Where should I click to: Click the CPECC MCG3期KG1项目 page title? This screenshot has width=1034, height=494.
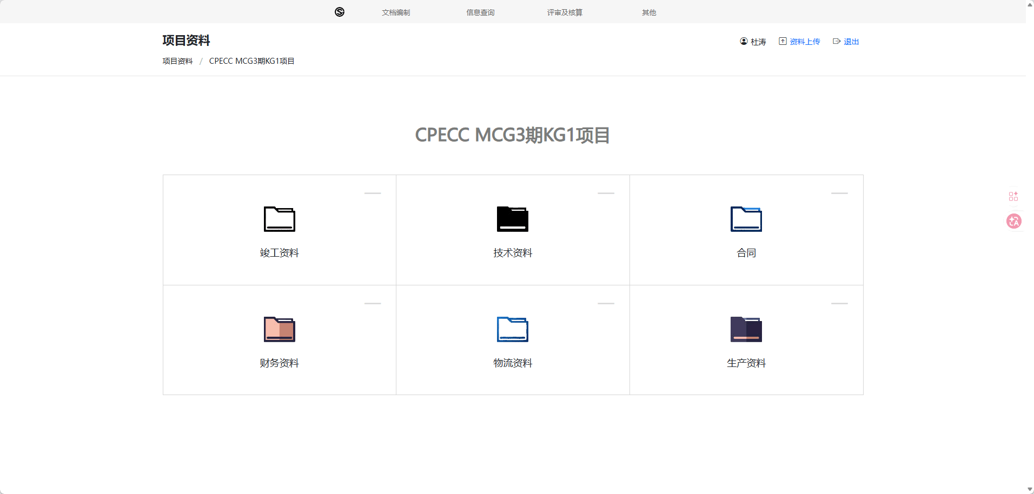[x=513, y=135]
